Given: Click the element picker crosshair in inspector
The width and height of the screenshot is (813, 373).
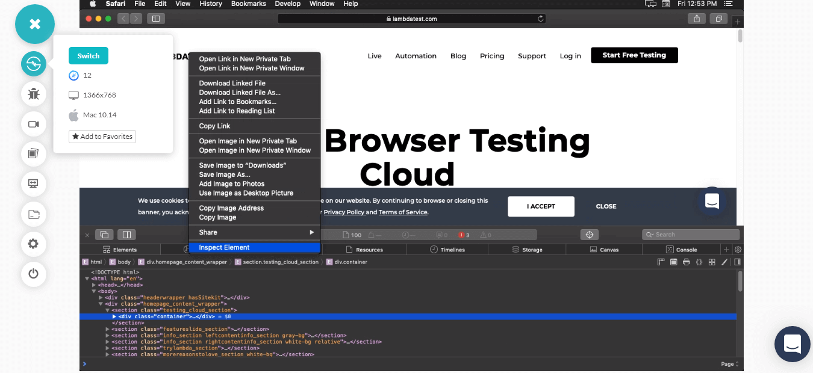Looking at the screenshot, I should (590, 235).
